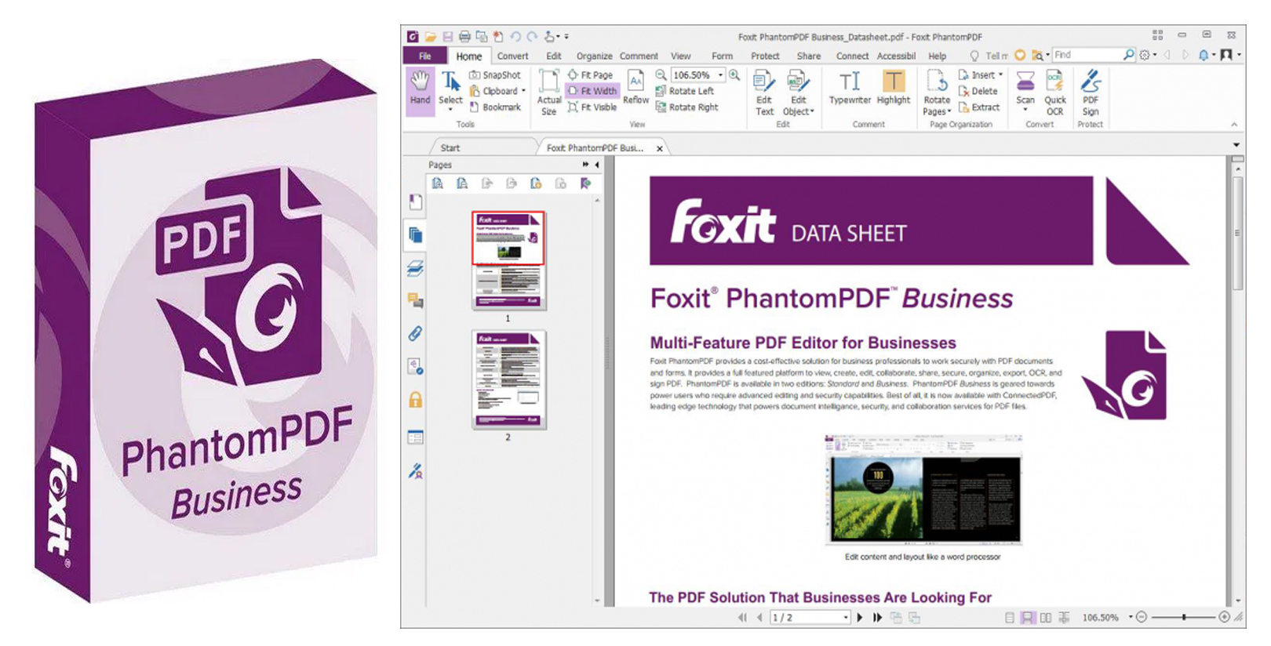Open Bookmarks panel in left sidebar
This screenshot has width=1271, height=646.
pyautogui.click(x=416, y=202)
